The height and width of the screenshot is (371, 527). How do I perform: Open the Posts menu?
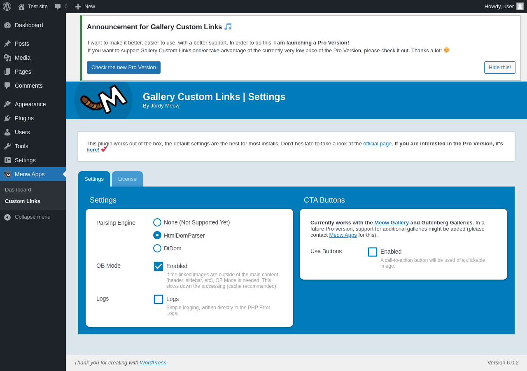[33, 44]
